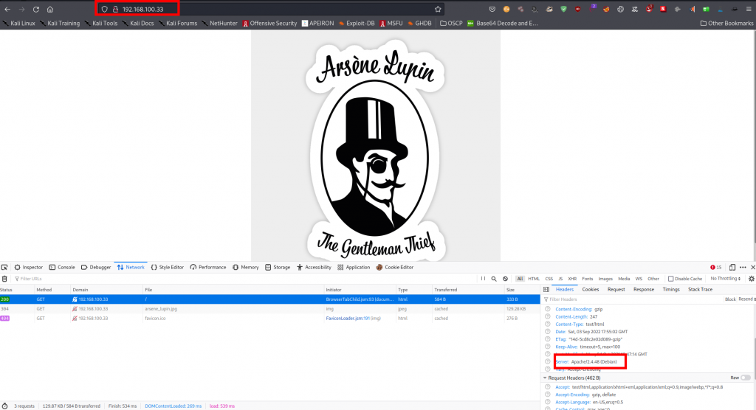756x410 pixels.
Task: Enable the Disable Cache checkbox
Action: click(670, 279)
